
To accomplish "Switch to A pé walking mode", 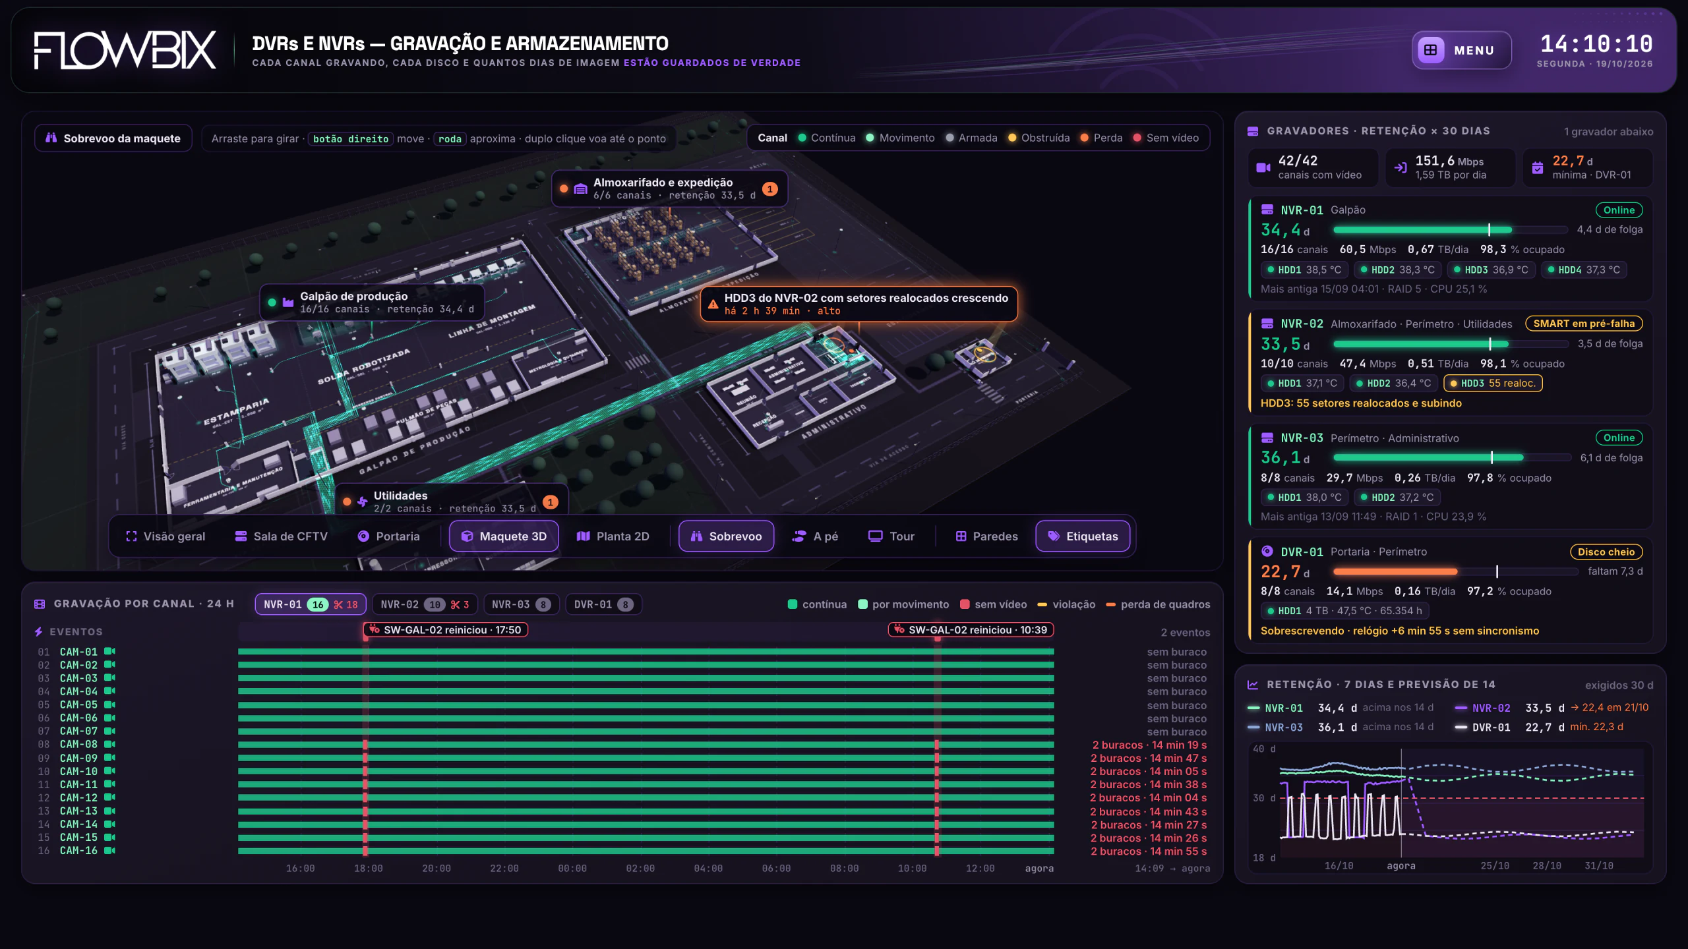I will coord(815,536).
